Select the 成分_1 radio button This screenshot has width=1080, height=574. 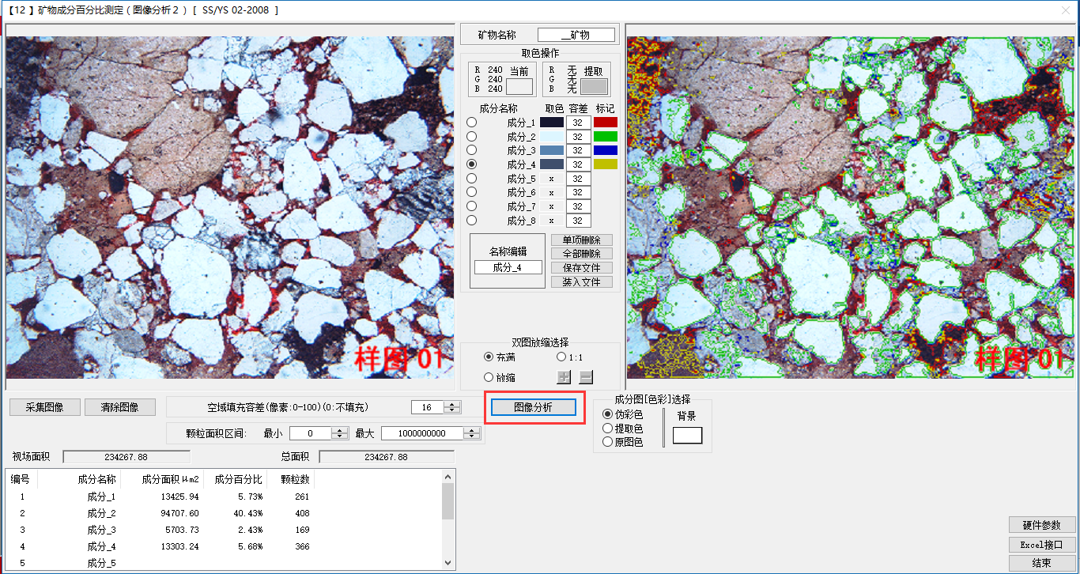click(x=472, y=123)
